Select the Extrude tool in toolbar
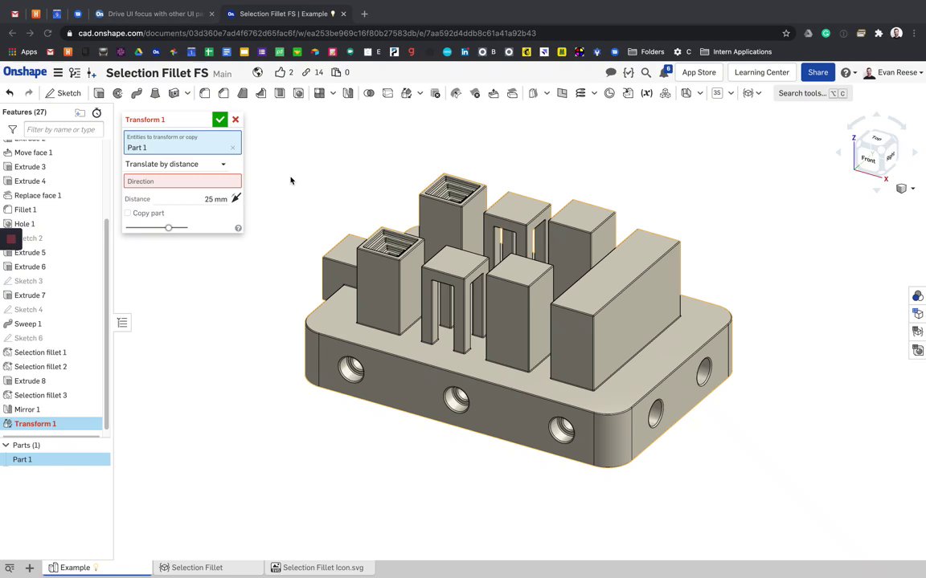The height and width of the screenshot is (578, 926). [99, 93]
